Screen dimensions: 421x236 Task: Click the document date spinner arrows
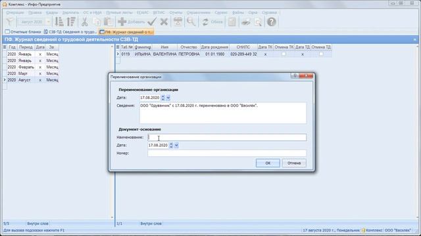pyautogui.click(x=171, y=146)
